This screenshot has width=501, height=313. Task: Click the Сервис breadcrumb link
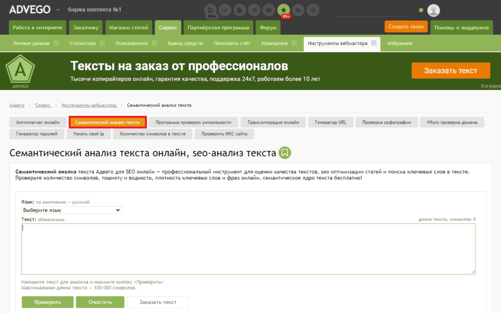pos(43,105)
